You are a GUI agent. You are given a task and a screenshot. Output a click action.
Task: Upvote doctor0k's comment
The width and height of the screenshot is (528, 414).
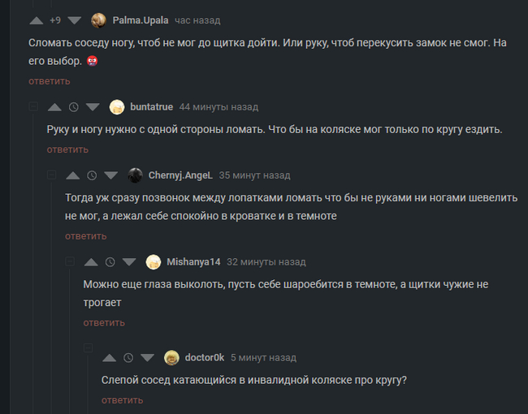coord(109,358)
